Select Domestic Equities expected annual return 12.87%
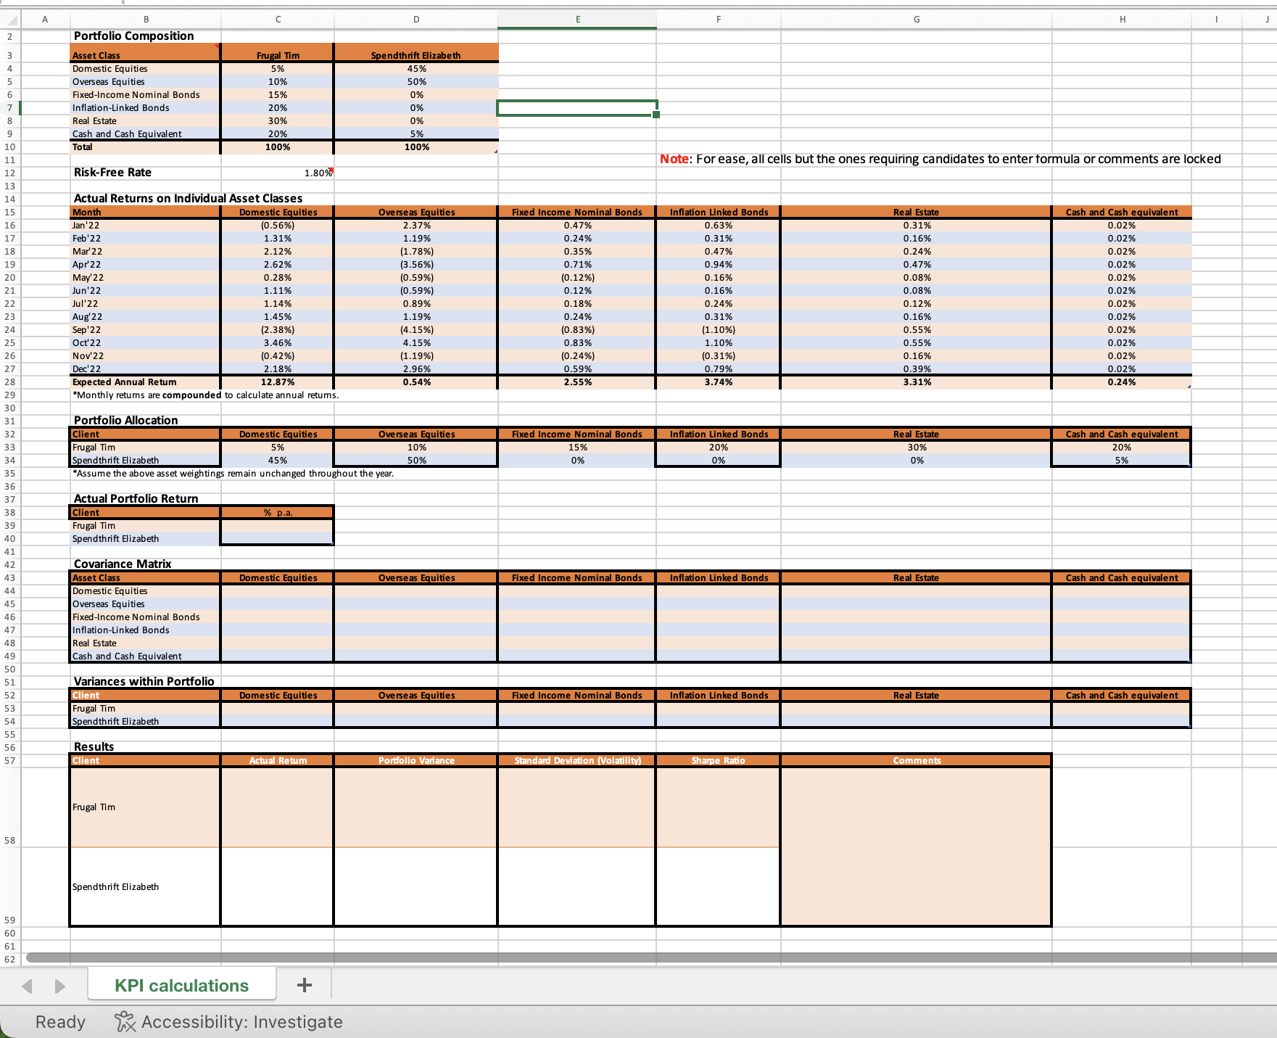The height and width of the screenshot is (1038, 1277). [278, 382]
